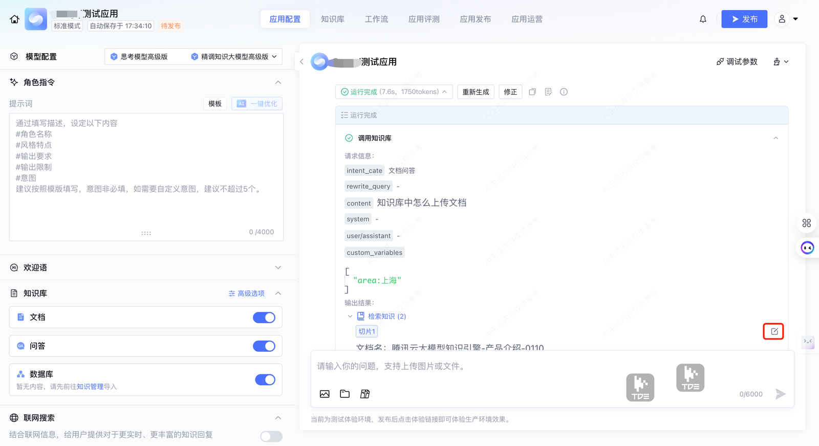Click the copy icon beside 修正

pos(532,92)
